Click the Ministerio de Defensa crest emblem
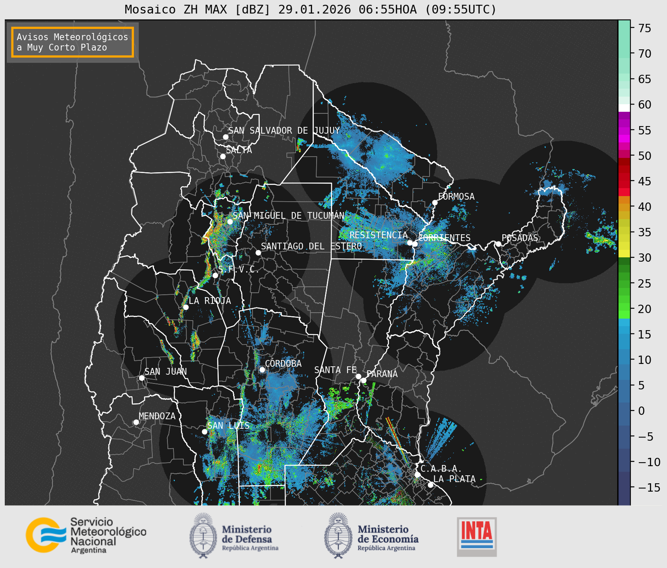Screen dimensions: 667x568 pos(203,535)
